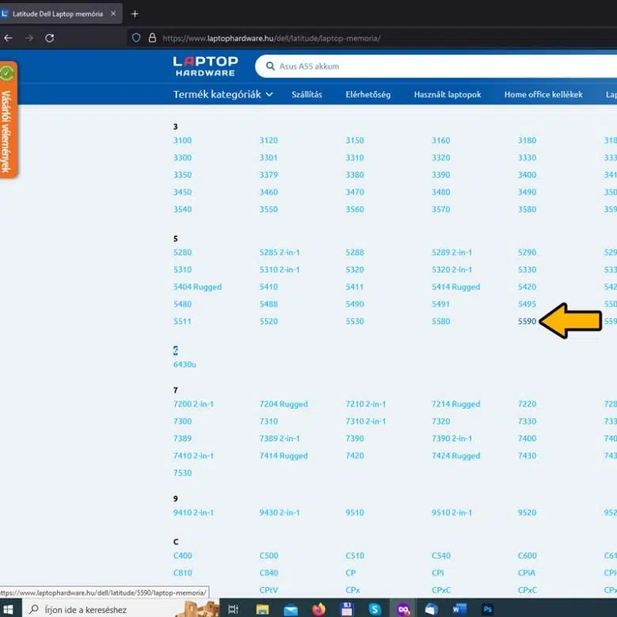
Task: Open the Home office kellékek menu item
Action: coord(543,94)
